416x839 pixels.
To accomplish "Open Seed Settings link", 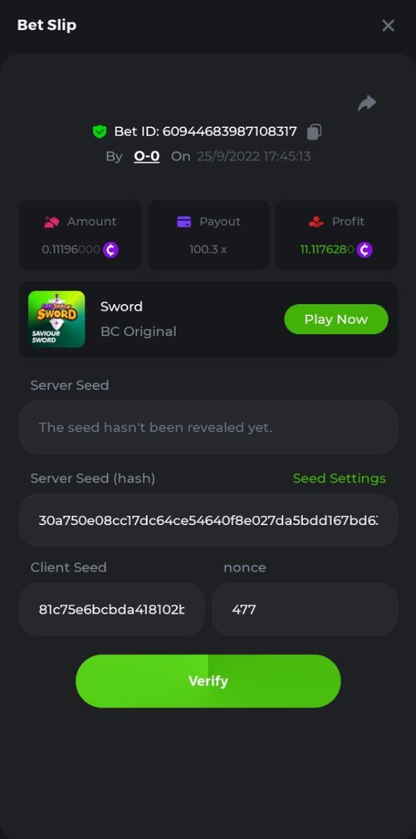I will [x=339, y=478].
